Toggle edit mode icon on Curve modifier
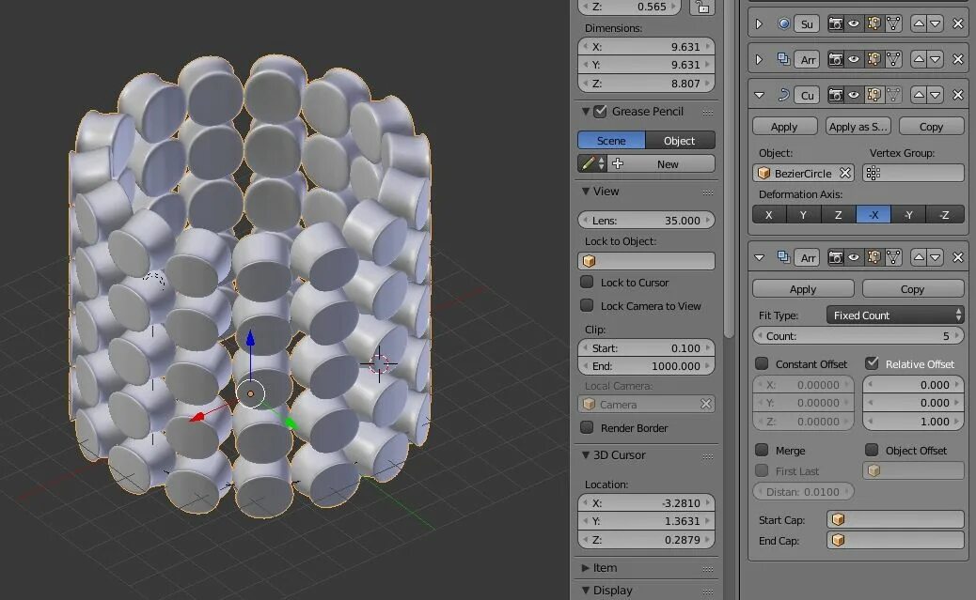This screenshot has height=600, width=976. (874, 95)
